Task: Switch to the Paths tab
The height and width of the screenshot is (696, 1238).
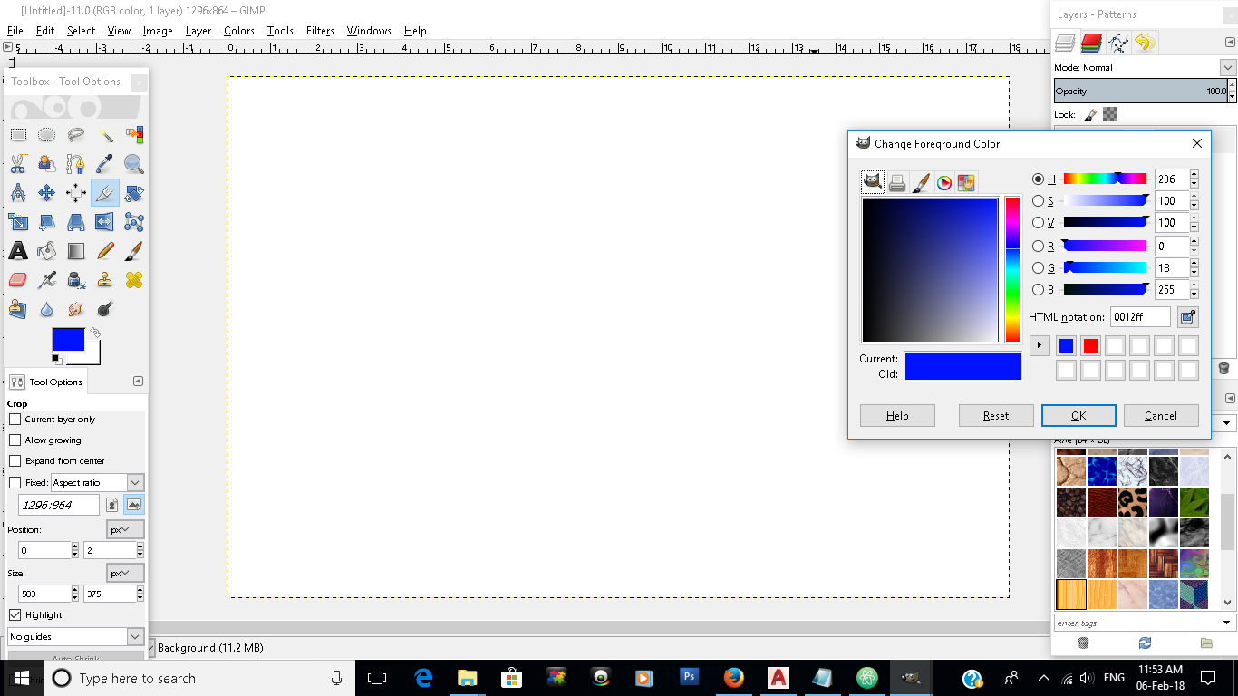Action: 1117,43
